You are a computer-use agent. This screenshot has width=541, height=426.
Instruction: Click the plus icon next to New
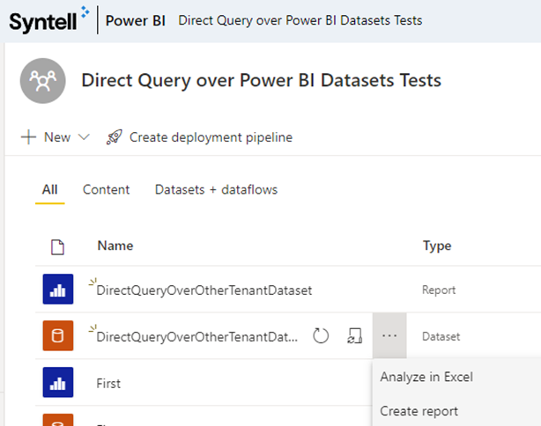point(29,137)
